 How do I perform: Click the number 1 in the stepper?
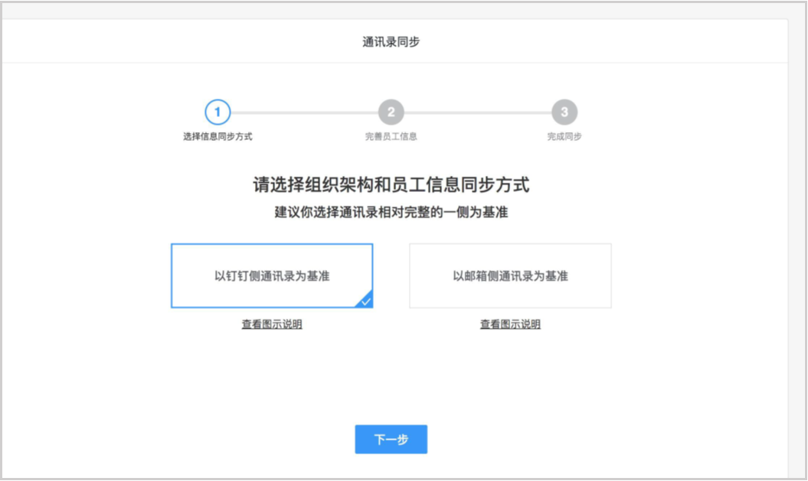218,112
